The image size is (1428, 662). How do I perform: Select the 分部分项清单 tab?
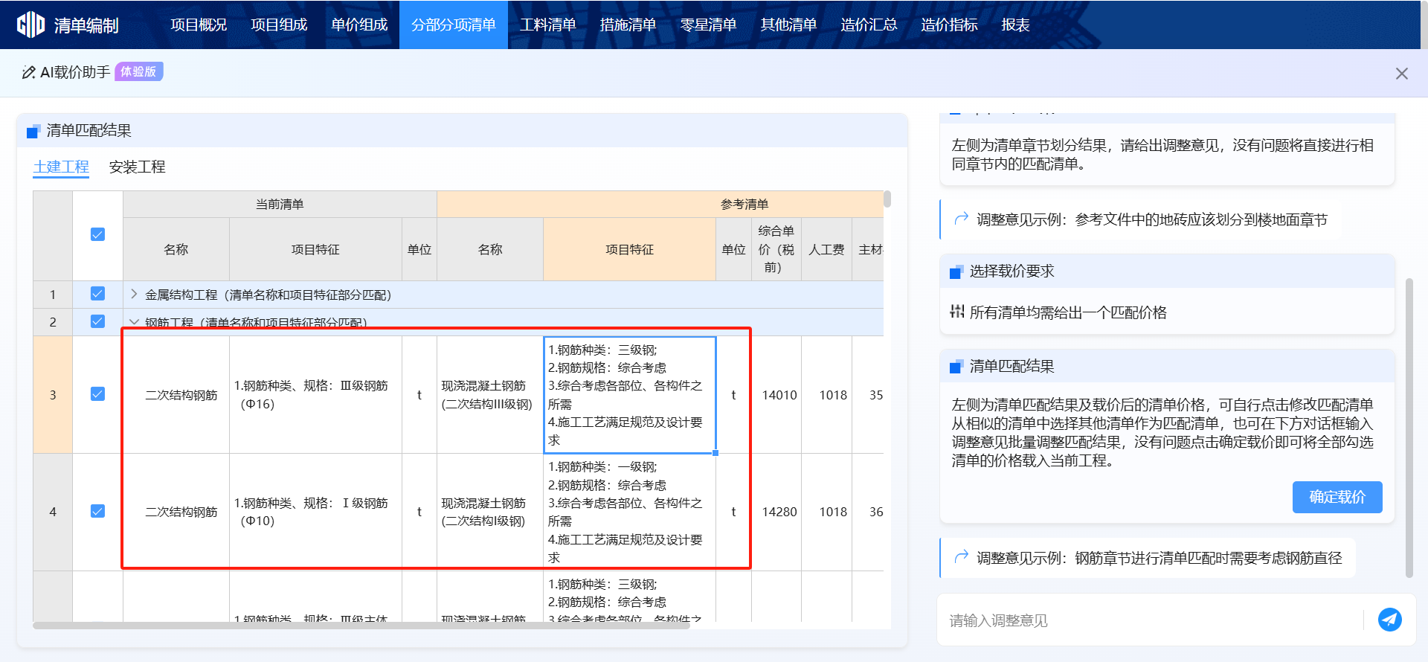454,25
